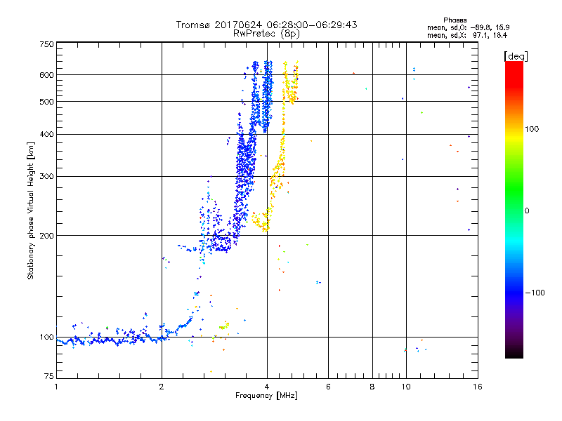Click the phase colorbar gradient
Viewport: 562px width, 421px height.
coord(514,210)
